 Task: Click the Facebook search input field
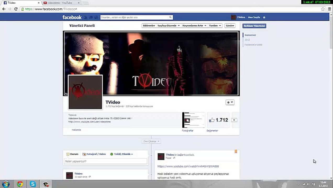point(134,17)
